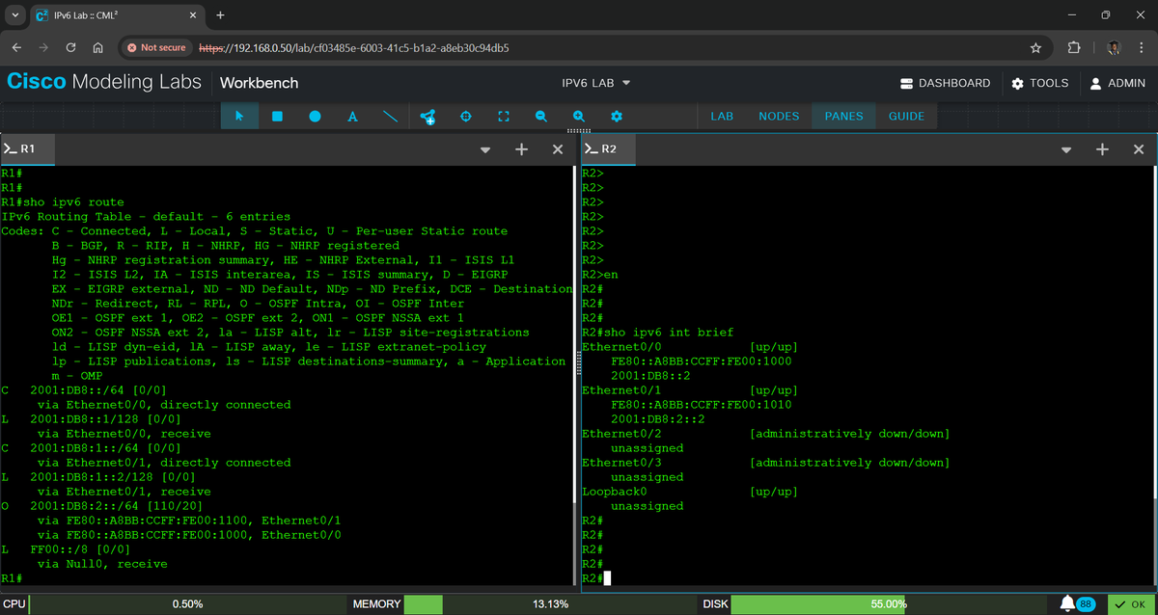The height and width of the screenshot is (615, 1158).
Task: Click the add nodes icon in toolbar
Action: pos(428,116)
